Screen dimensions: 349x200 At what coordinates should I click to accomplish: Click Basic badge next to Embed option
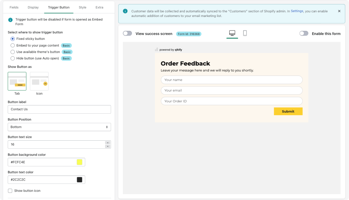tap(66, 45)
